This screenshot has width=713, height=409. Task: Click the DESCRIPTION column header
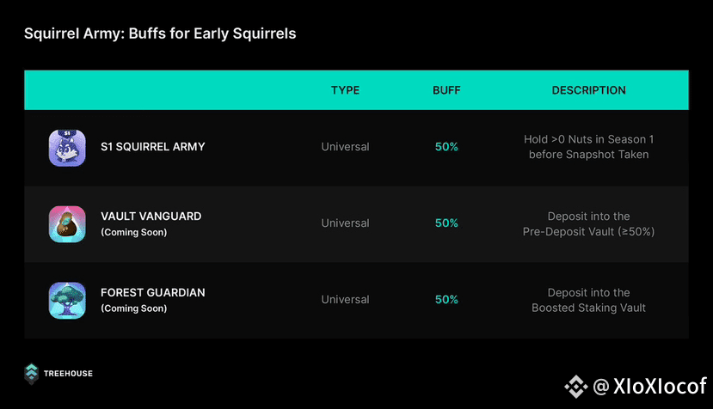tap(589, 90)
